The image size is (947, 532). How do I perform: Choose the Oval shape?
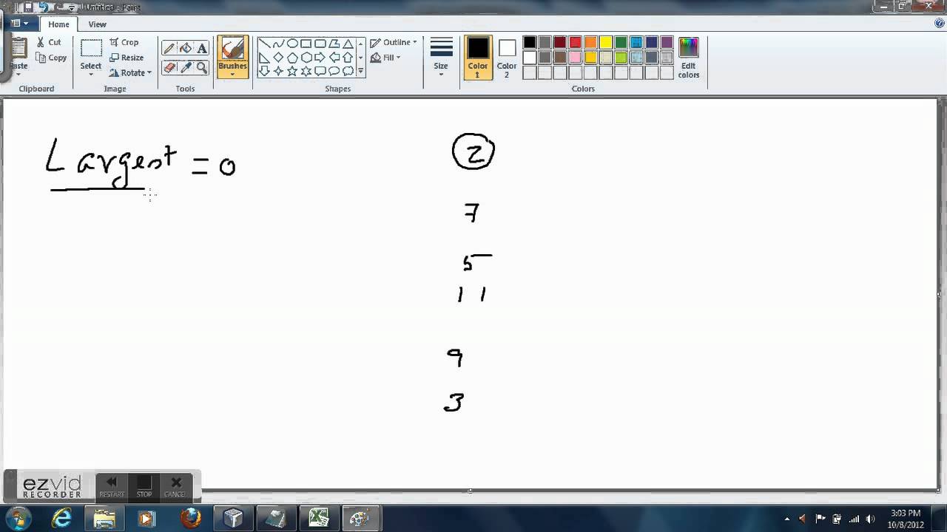[292, 44]
